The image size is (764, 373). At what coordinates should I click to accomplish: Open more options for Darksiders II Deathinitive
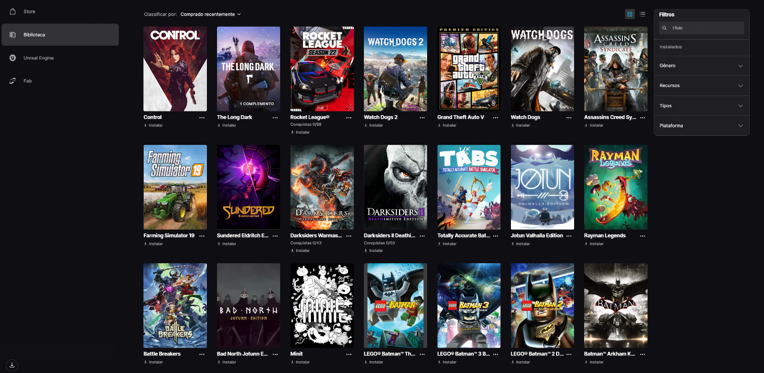point(422,236)
